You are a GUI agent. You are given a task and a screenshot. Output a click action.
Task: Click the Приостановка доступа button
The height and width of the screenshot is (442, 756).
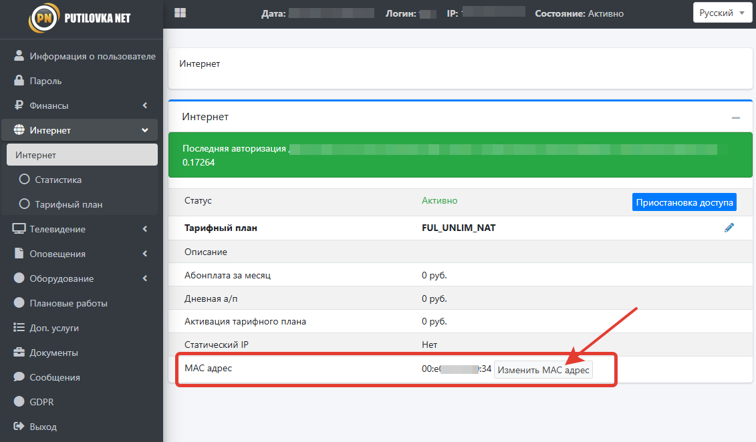(x=684, y=202)
